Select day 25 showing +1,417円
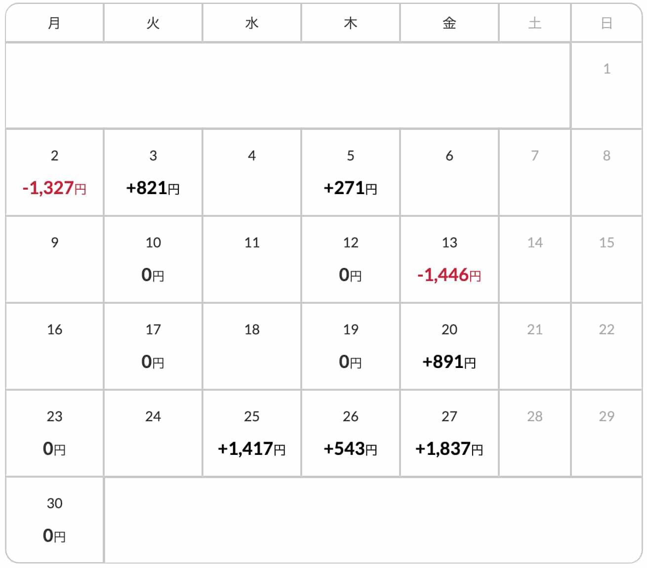Viewport: 647px width, 568px height. (252, 433)
